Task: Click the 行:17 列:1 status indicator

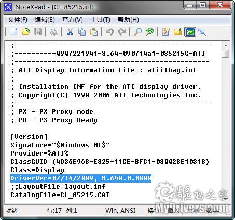Action: coord(62,211)
